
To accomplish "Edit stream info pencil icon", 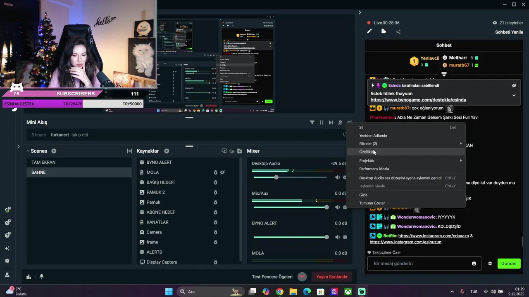I will coord(369,31).
